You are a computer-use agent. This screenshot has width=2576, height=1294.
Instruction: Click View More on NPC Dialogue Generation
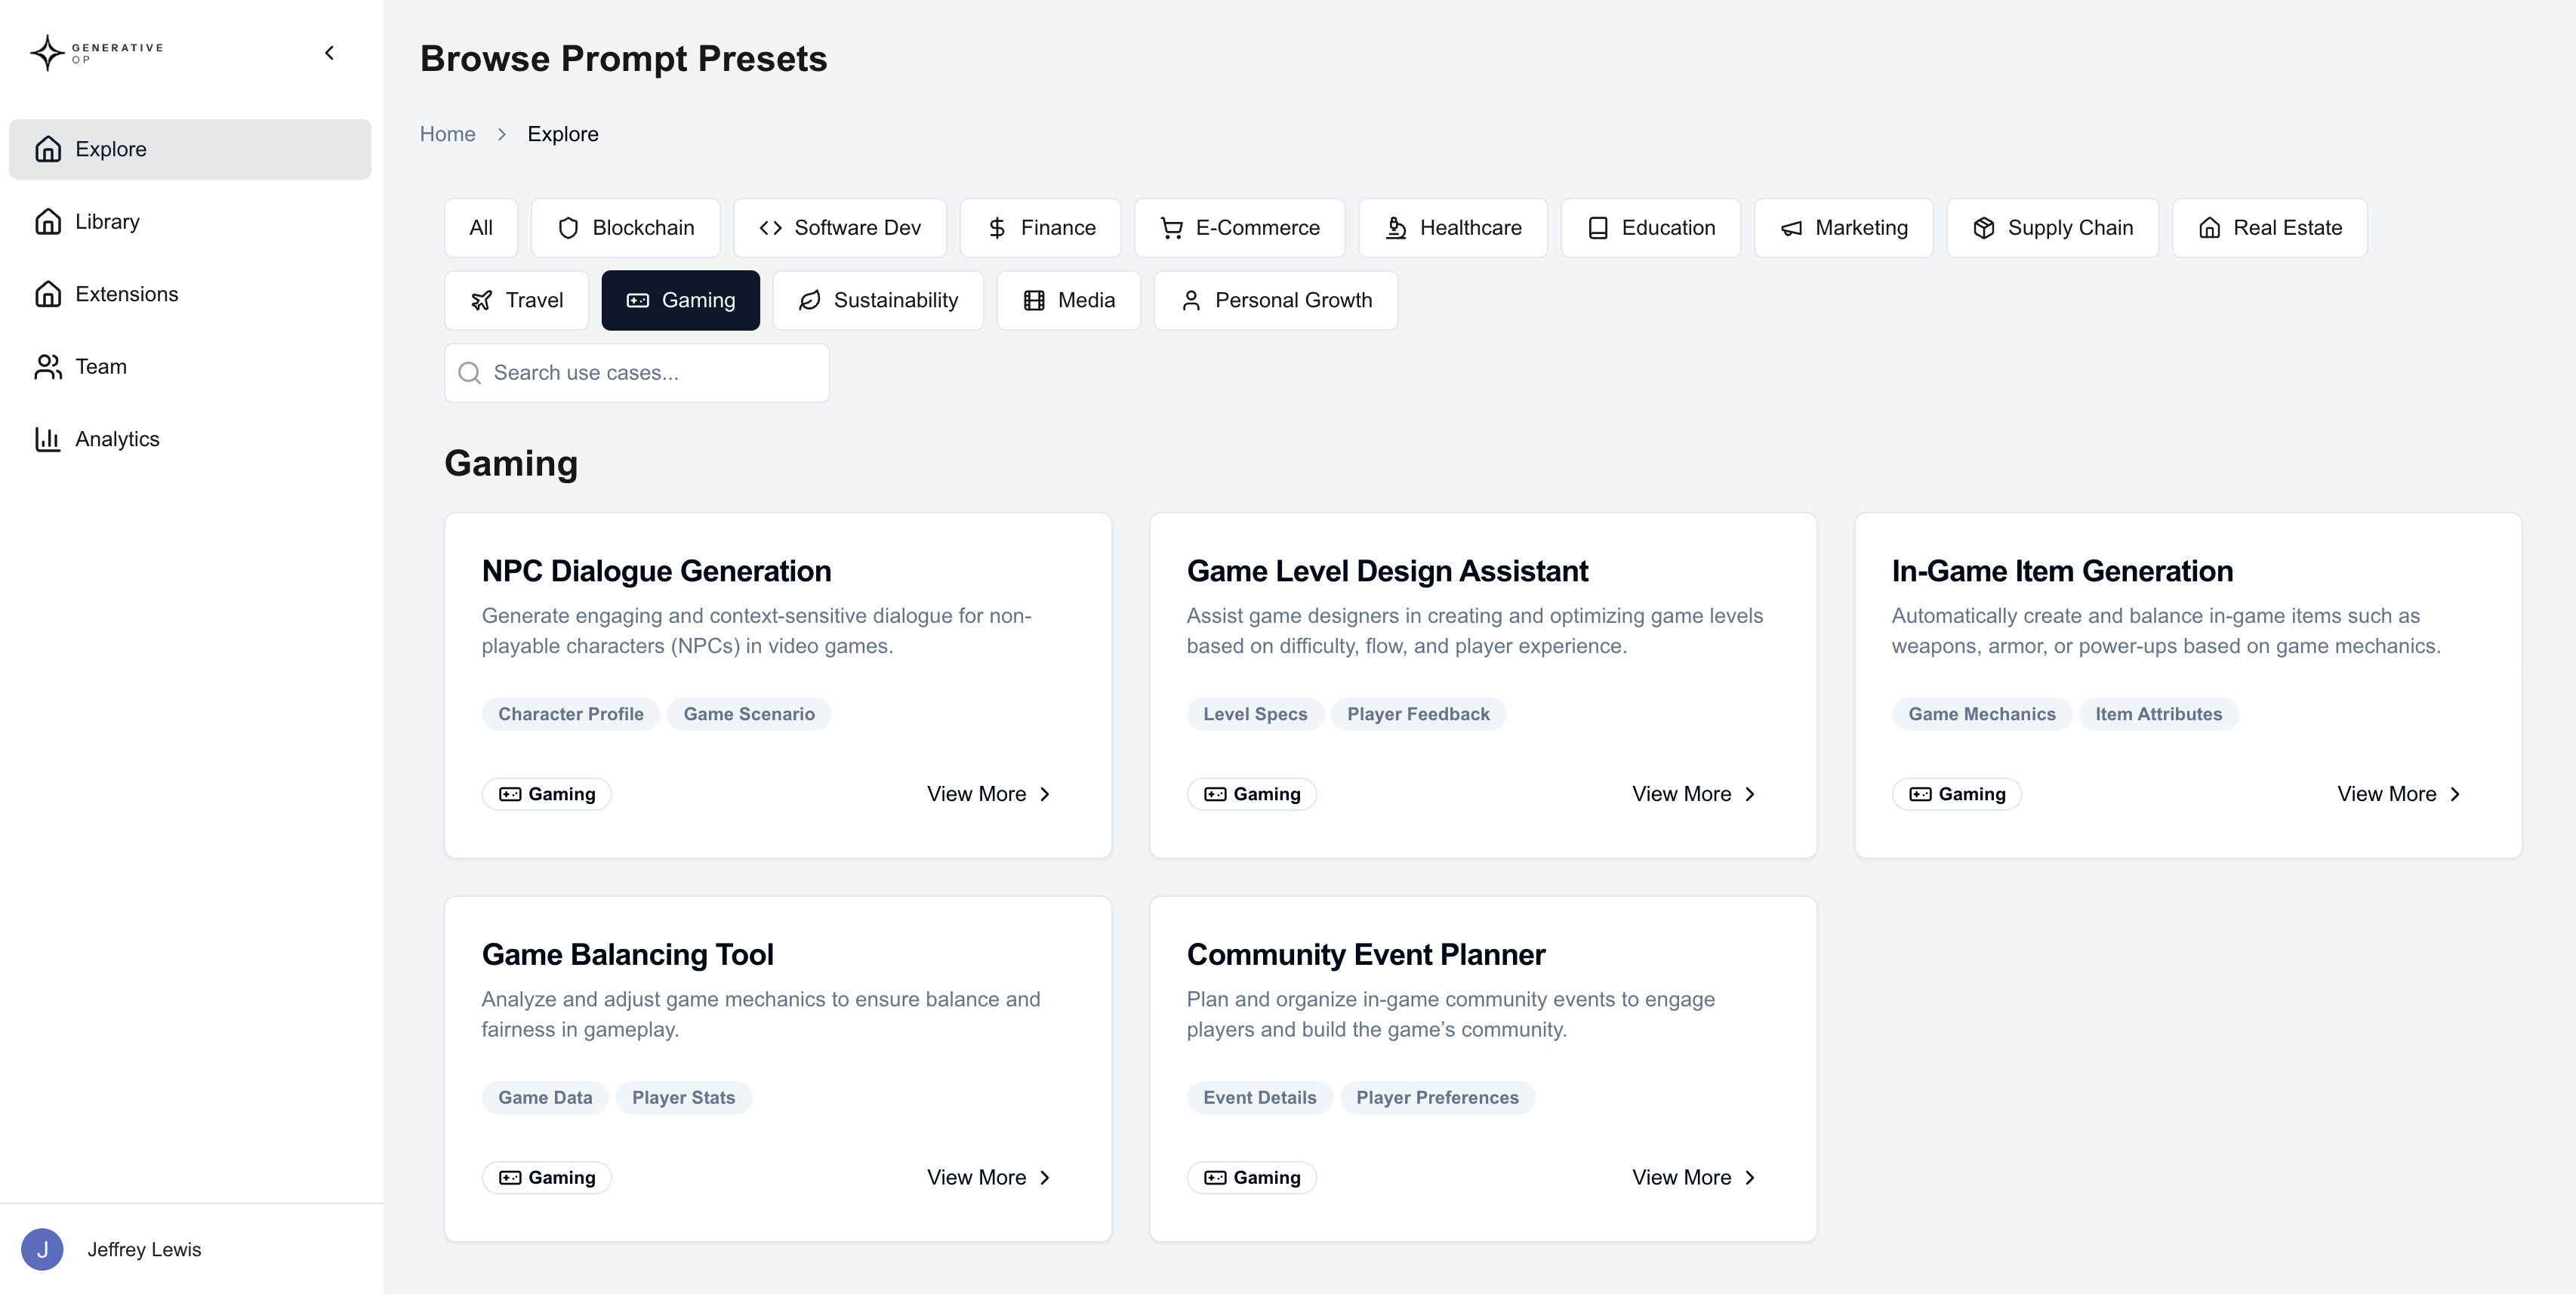point(987,793)
